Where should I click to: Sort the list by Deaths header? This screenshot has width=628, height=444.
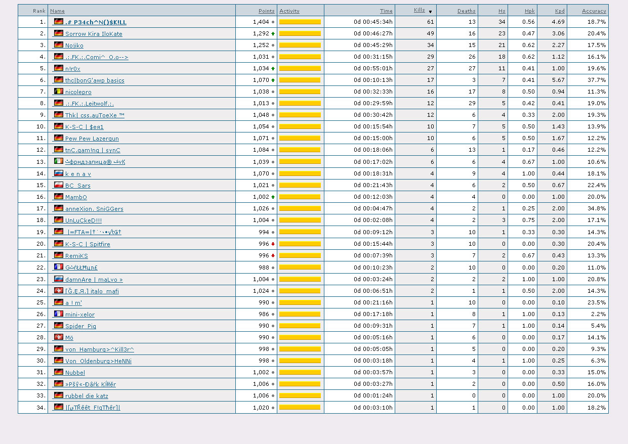tap(466, 11)
